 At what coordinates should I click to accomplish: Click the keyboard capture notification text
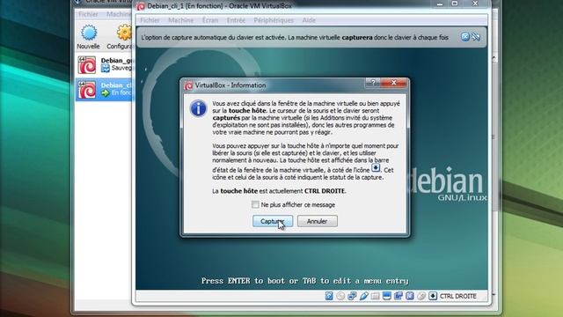tap(295, 37)
